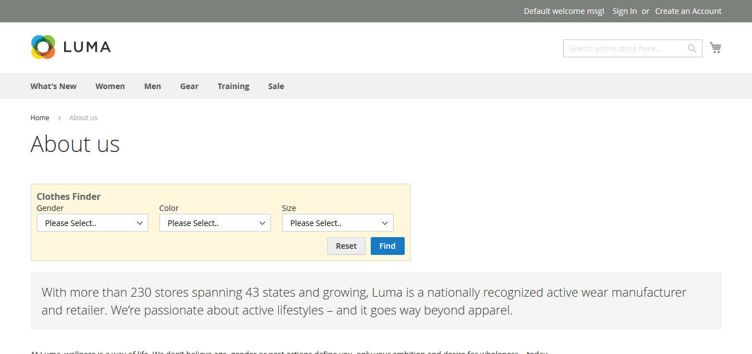The image size is (752, 354).
Task: Select the Men navigation item
Action: [152, 86]
